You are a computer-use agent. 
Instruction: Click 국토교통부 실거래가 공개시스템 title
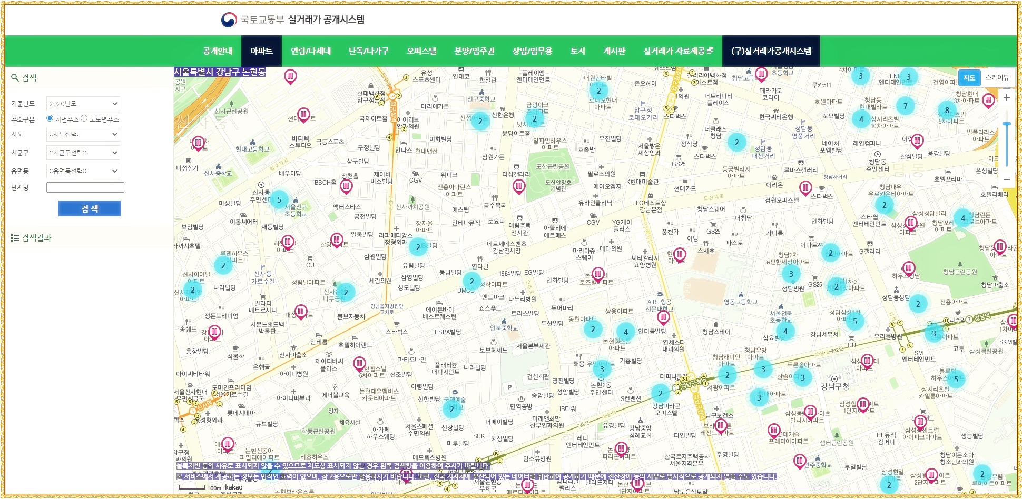[x=302, y=20]
